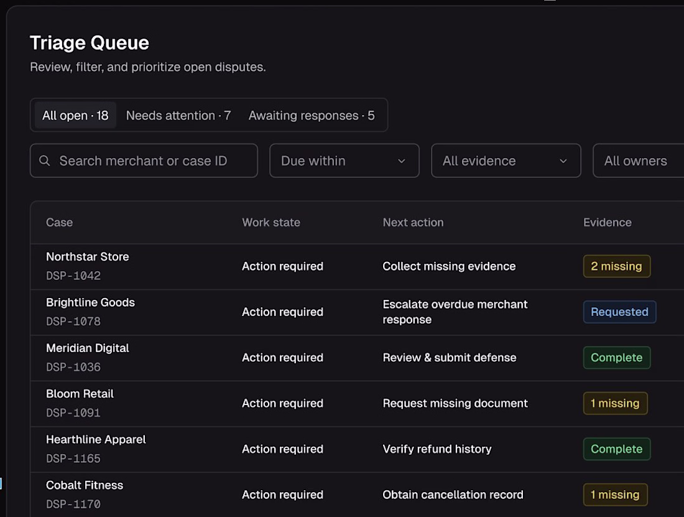The width and height of the screenshot is (684, 517).
Task: Click Obtain cancellation record action
Action: 453,495
